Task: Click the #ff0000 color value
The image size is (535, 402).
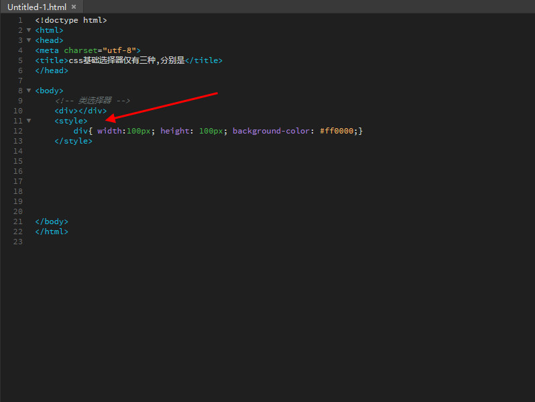Action: (x=339, y=131)
